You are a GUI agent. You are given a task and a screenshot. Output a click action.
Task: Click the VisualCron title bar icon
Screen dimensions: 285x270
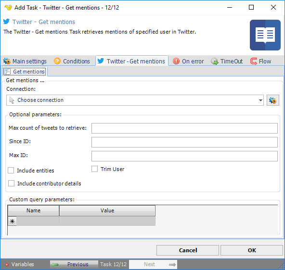click(8, 8)
